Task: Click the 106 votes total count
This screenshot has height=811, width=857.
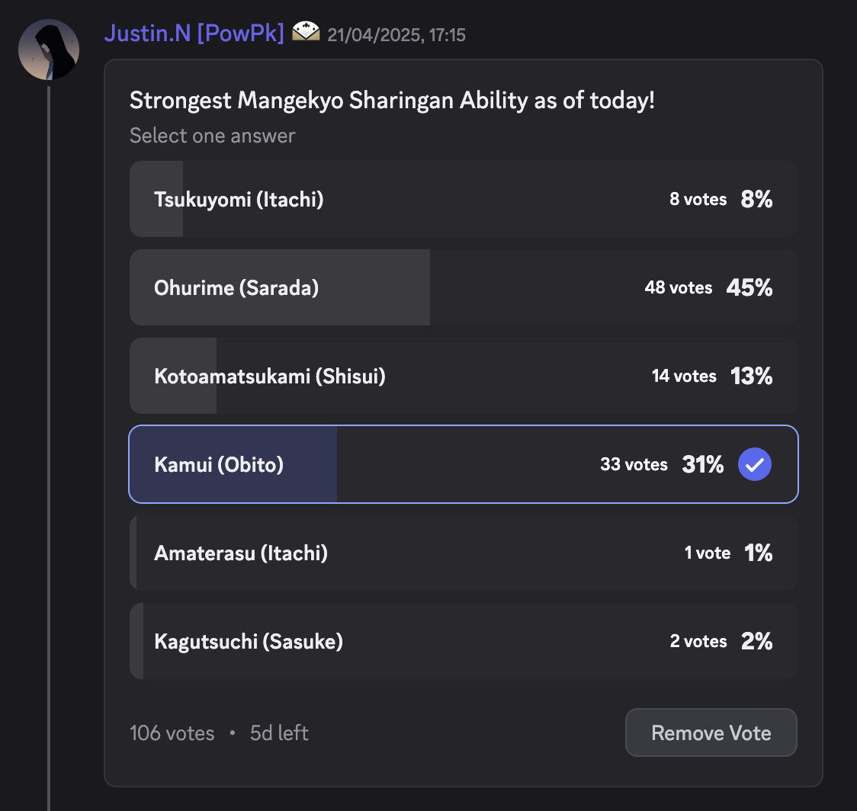Action: coord(172,732)
